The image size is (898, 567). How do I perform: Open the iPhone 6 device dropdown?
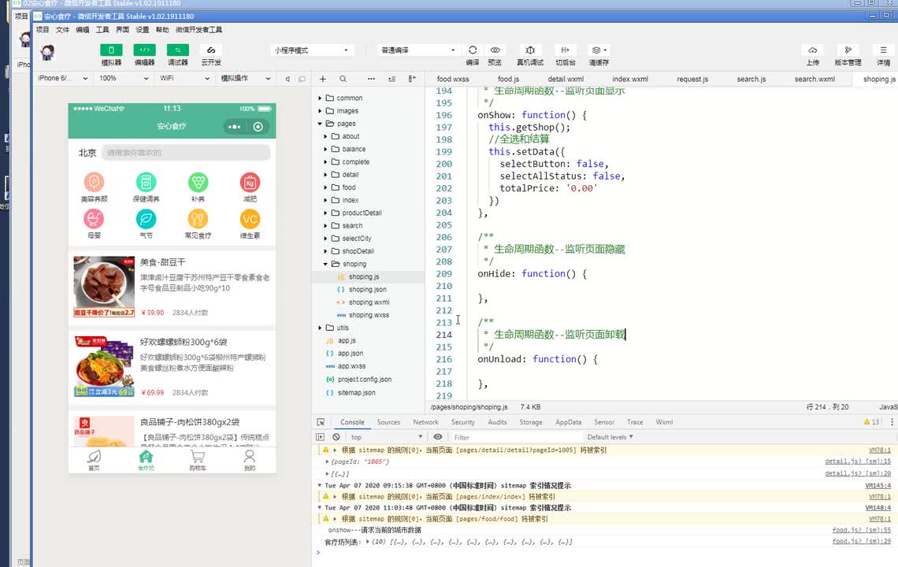pos(63,79)
